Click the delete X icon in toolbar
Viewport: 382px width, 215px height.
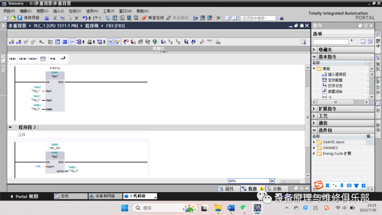click(x=77, y=18)
